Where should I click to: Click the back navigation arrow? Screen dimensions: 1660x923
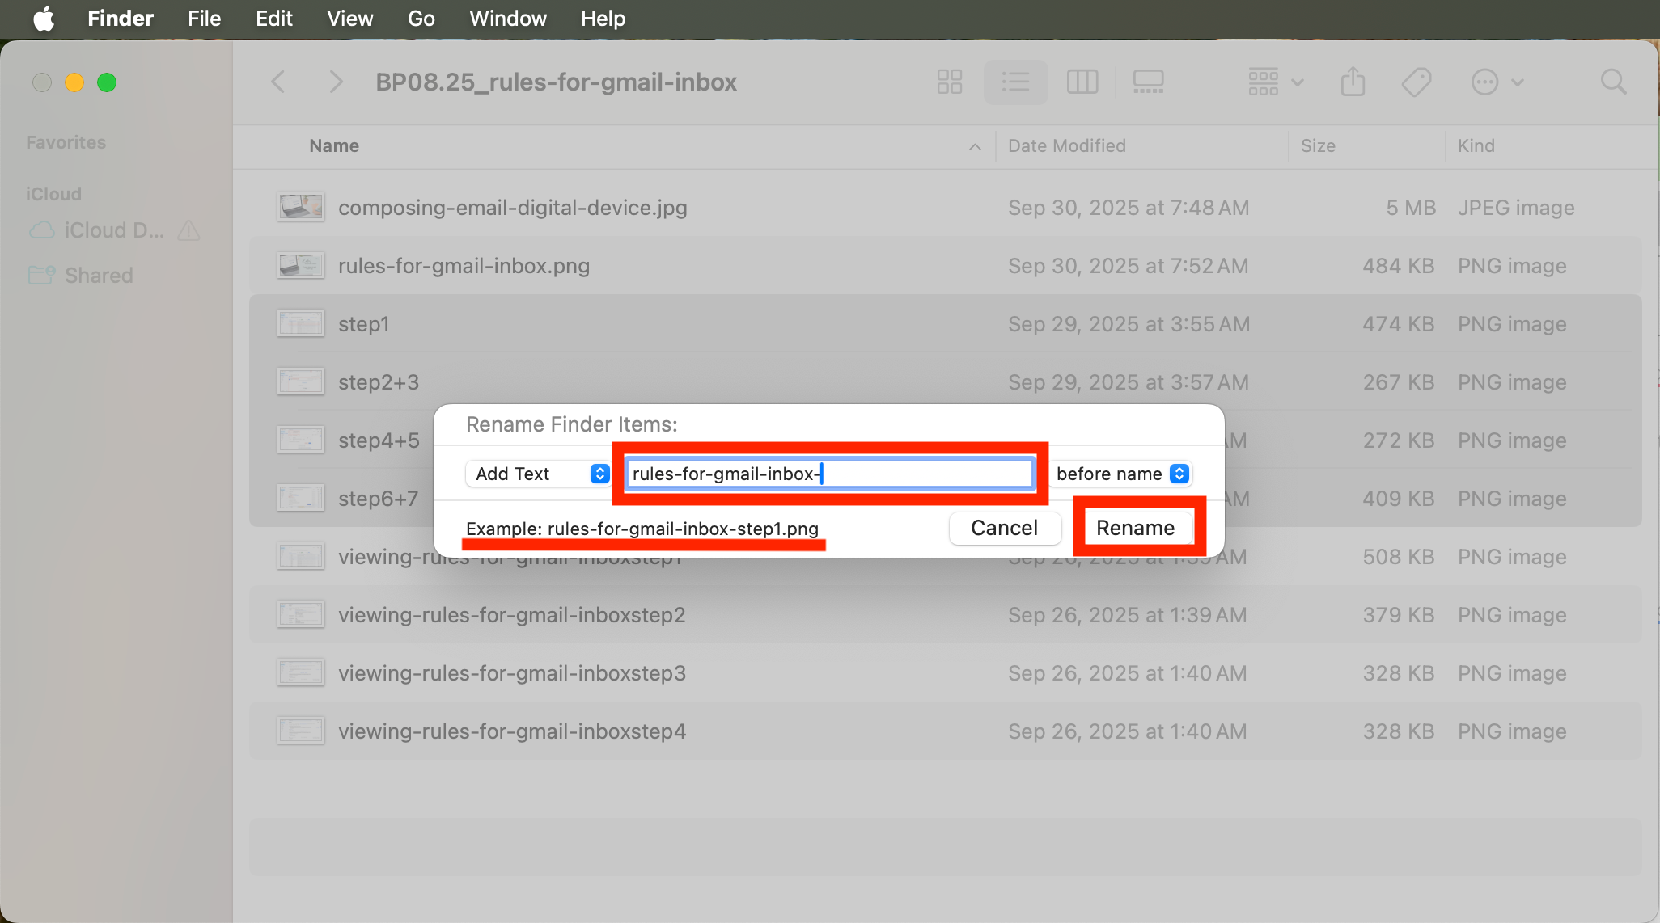(x=278, y=82)
